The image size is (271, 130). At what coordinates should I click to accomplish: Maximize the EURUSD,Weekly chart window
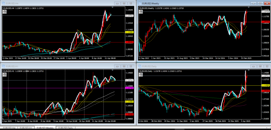coord(260,3)
